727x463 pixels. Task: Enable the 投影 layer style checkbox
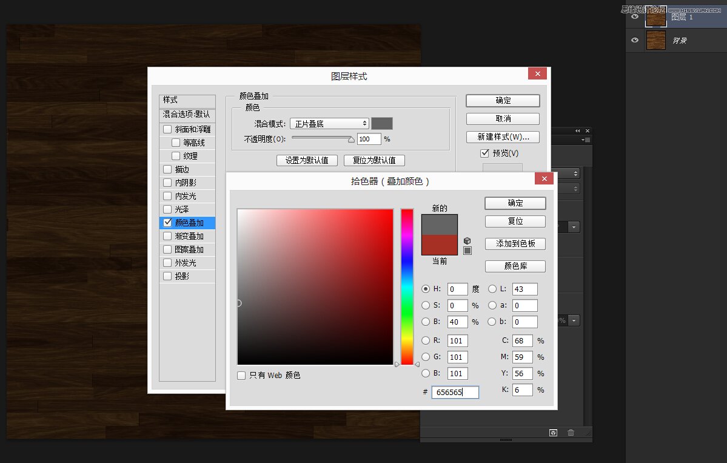167,275
